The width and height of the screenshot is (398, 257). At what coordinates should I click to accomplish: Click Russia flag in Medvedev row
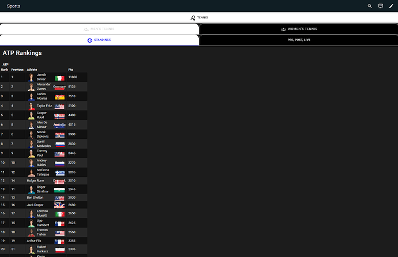pyautogui.click(x=60, y=145)
